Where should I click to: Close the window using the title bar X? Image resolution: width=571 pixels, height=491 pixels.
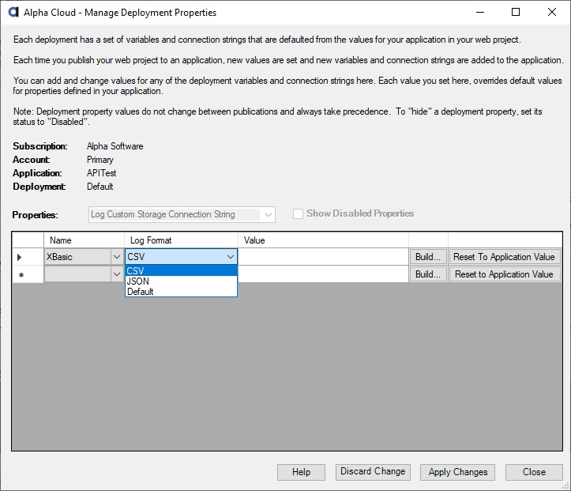(x=552, y=12)
